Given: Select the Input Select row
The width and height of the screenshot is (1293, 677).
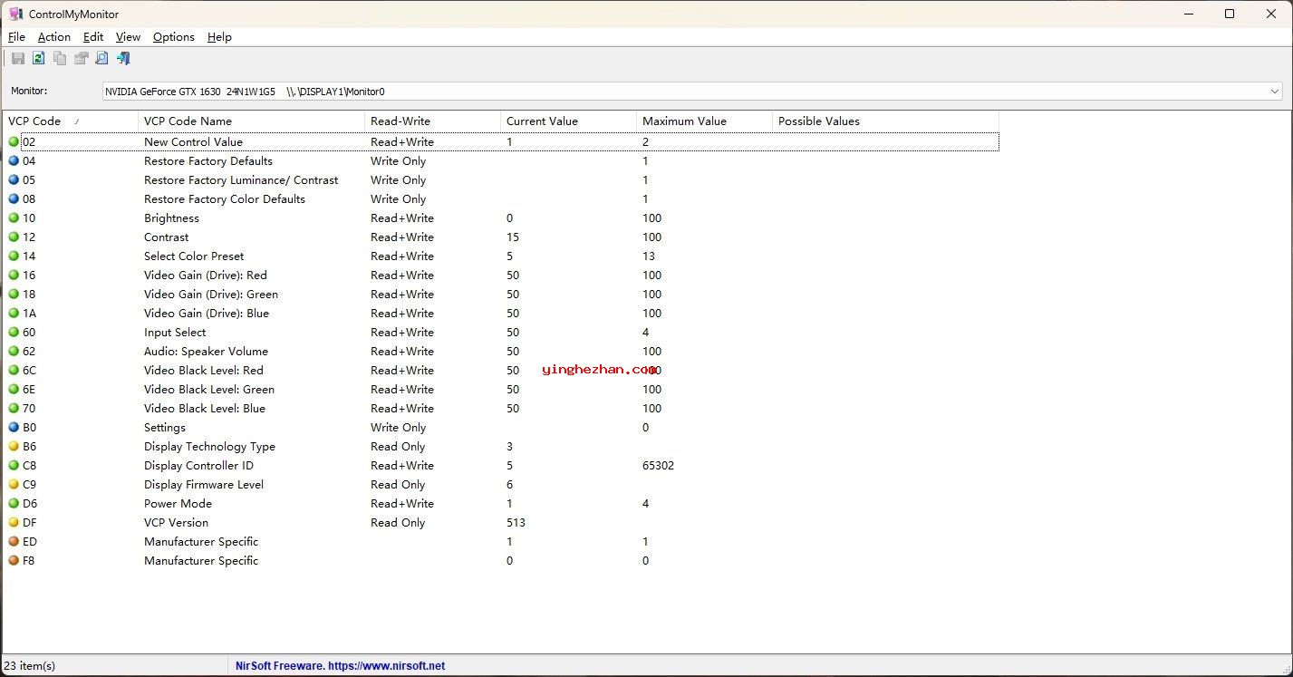Looking at the screenshot, I should [x=501, y=332].
